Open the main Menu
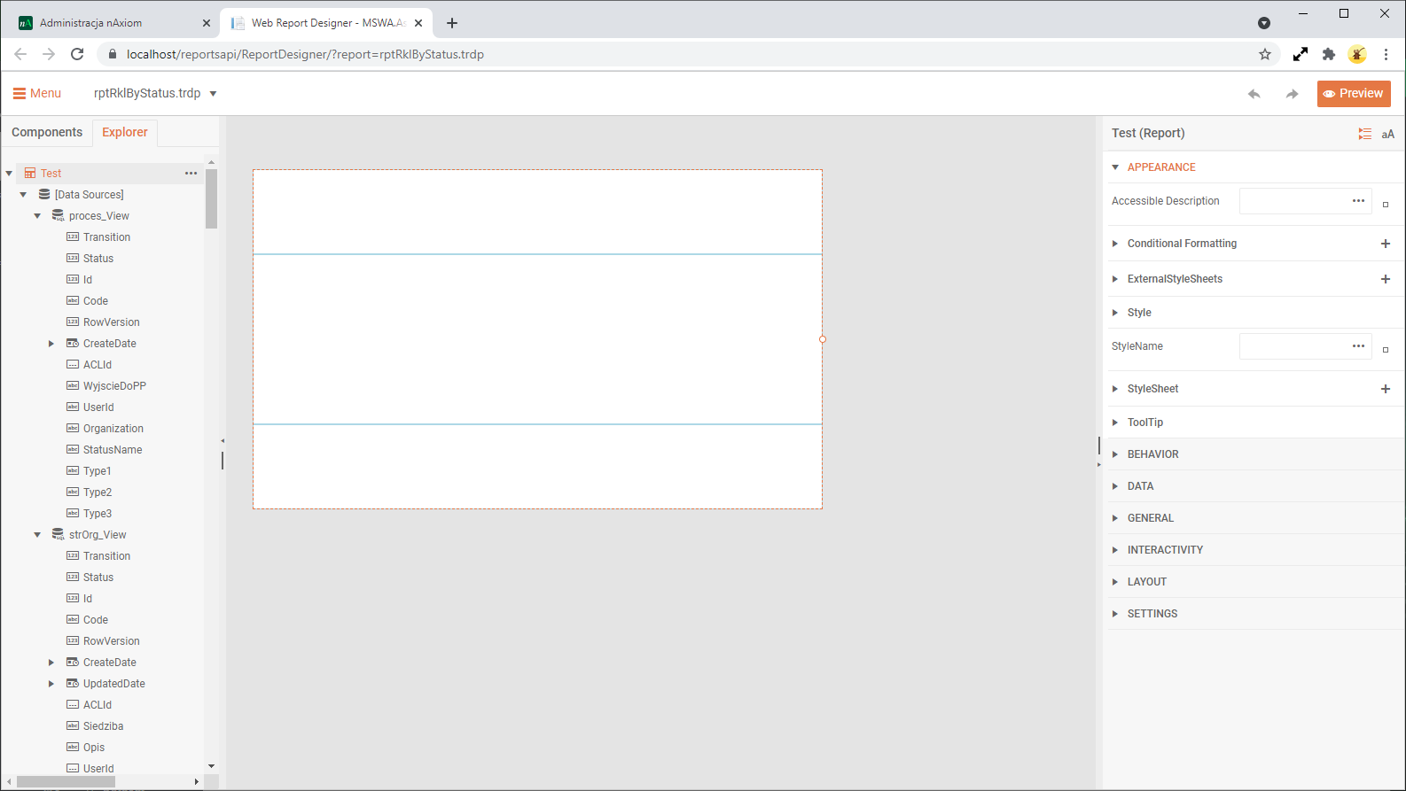 tap(37, 93)
